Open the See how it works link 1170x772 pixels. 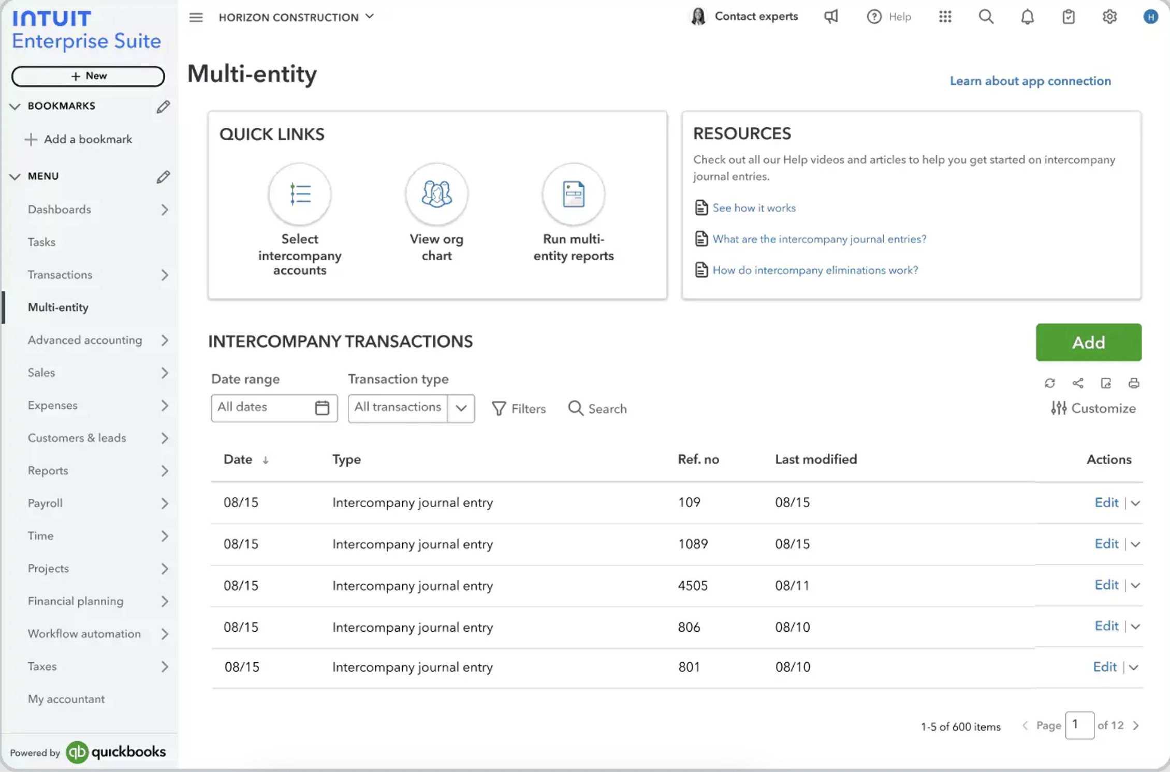click(754, 207)
